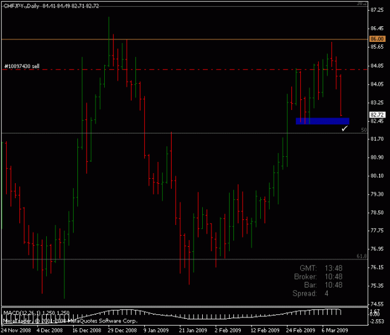Click the 81.70 price axis label

(377, 139)
